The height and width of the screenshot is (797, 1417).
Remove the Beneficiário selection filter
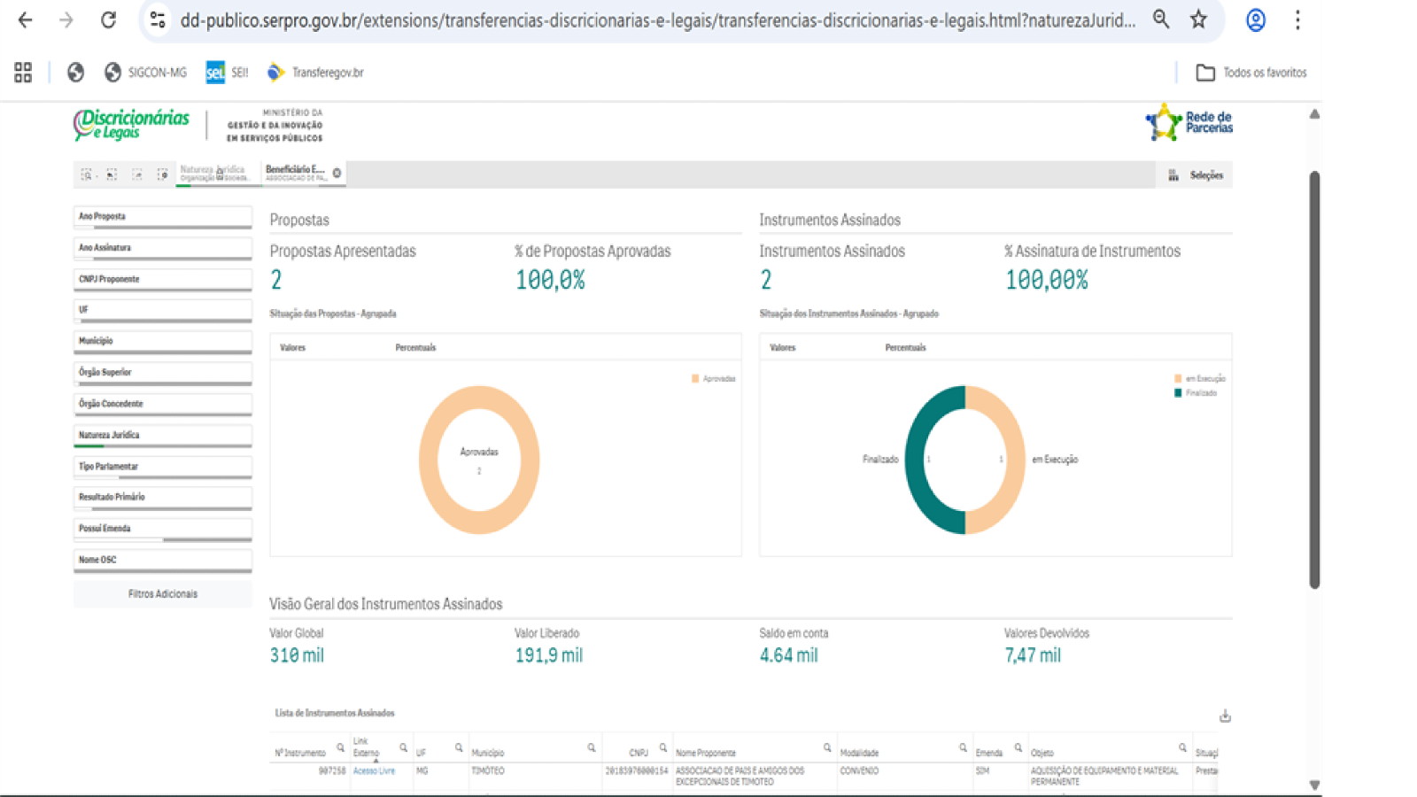pos(337,173)
